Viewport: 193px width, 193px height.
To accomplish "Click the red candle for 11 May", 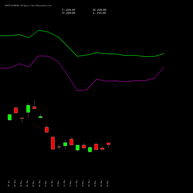I will 47,130.
